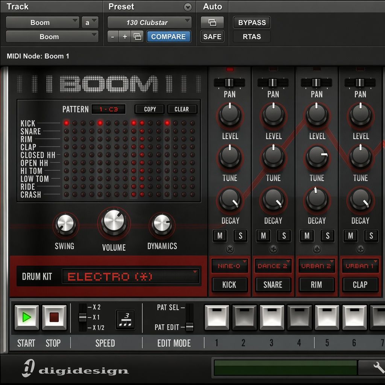
Task: Click the pattern COPY button
Action: pyautogui.click(x=150, y=109)
